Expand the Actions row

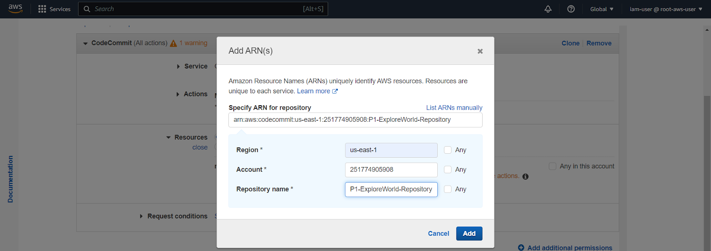point(178,94)
